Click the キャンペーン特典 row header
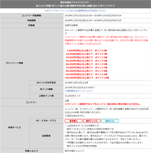 [15, 63]
